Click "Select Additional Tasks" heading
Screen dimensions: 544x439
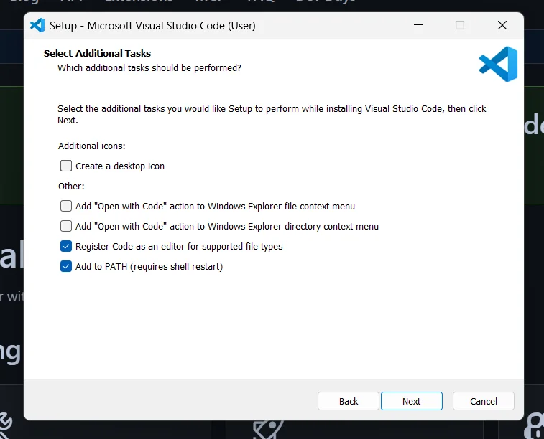[97, 53]
